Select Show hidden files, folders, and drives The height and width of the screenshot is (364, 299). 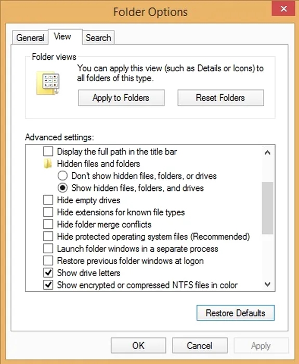tap(62, 188)
